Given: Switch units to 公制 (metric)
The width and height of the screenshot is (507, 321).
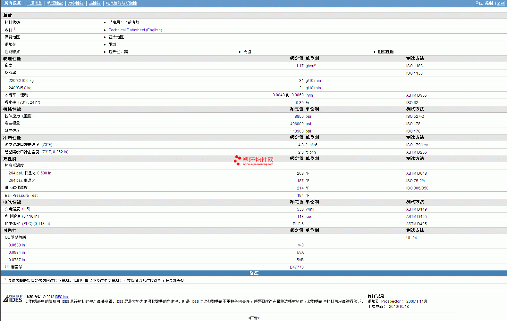Looking at the screenshot, I should [501, 3].
